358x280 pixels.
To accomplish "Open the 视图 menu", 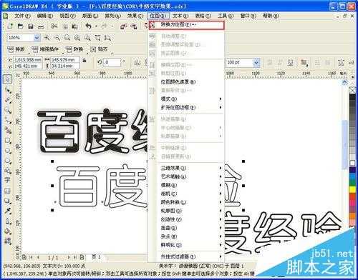I will click(67, 16).
